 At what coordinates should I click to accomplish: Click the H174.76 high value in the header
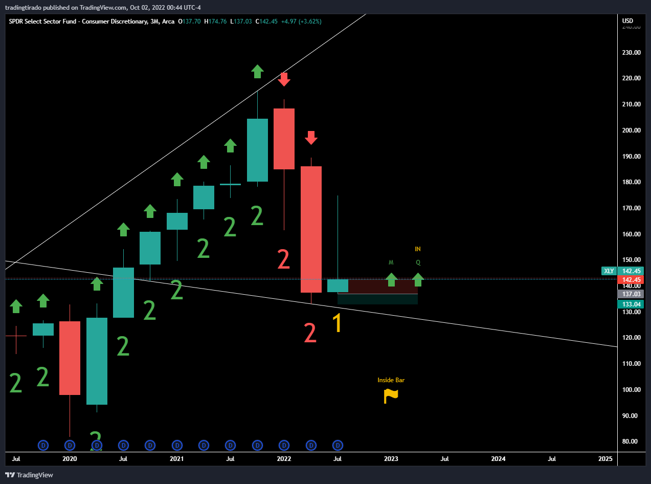pos(216,21)
